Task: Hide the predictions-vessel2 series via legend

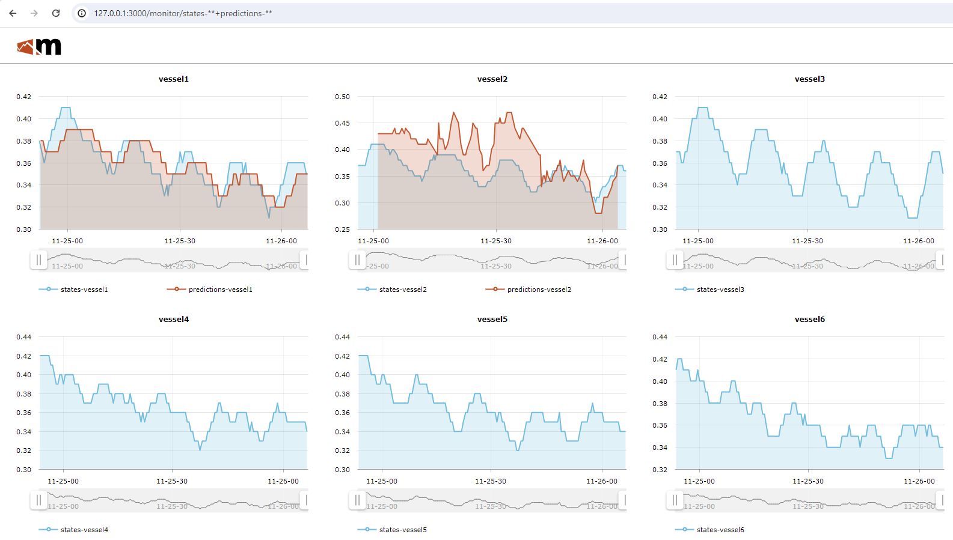Action: (x=529, y=290)
